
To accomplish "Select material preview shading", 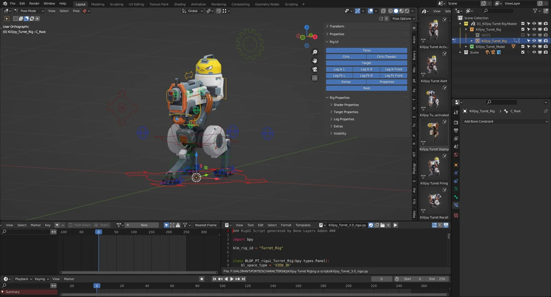I will tap(402, 11).
